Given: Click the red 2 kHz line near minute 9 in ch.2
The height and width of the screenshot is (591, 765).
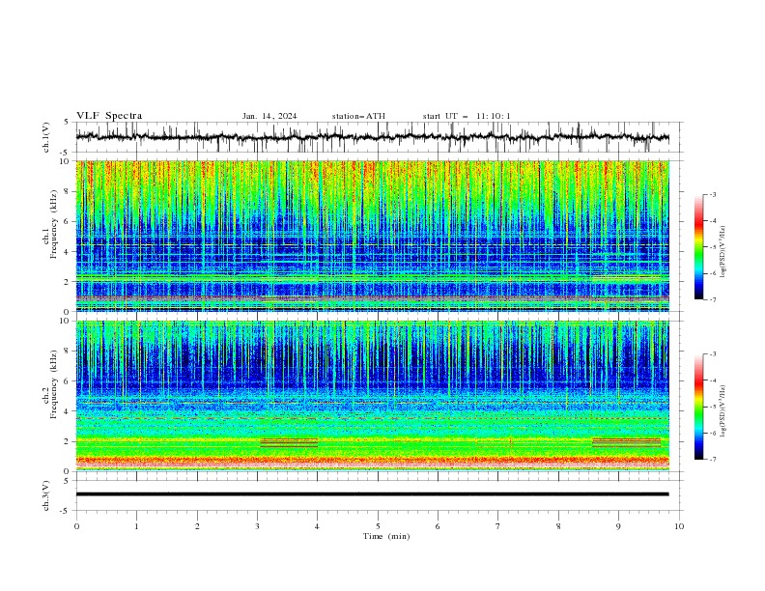Looking at the screenshot, I should [627, 442].
